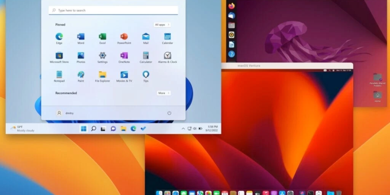Show More recommended items
The width and height of the screenshot is (390, 195).
pyautogui.click(x=164, y=93)
